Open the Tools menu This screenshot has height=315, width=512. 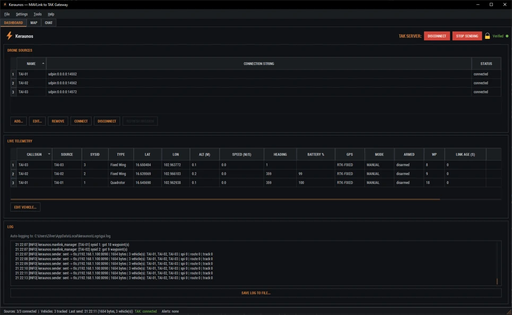tap(38, 14)
